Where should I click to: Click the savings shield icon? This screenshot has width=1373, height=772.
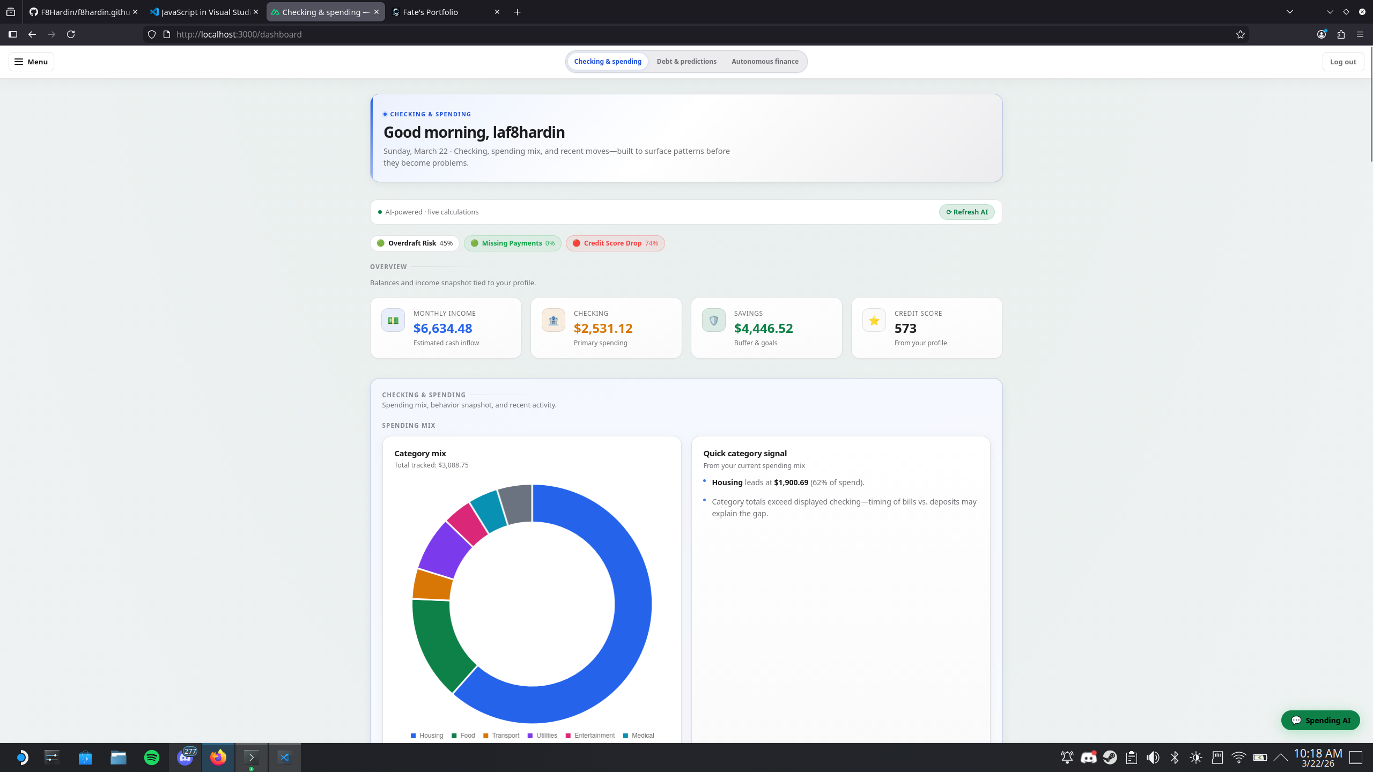click(x=713, y=320)
